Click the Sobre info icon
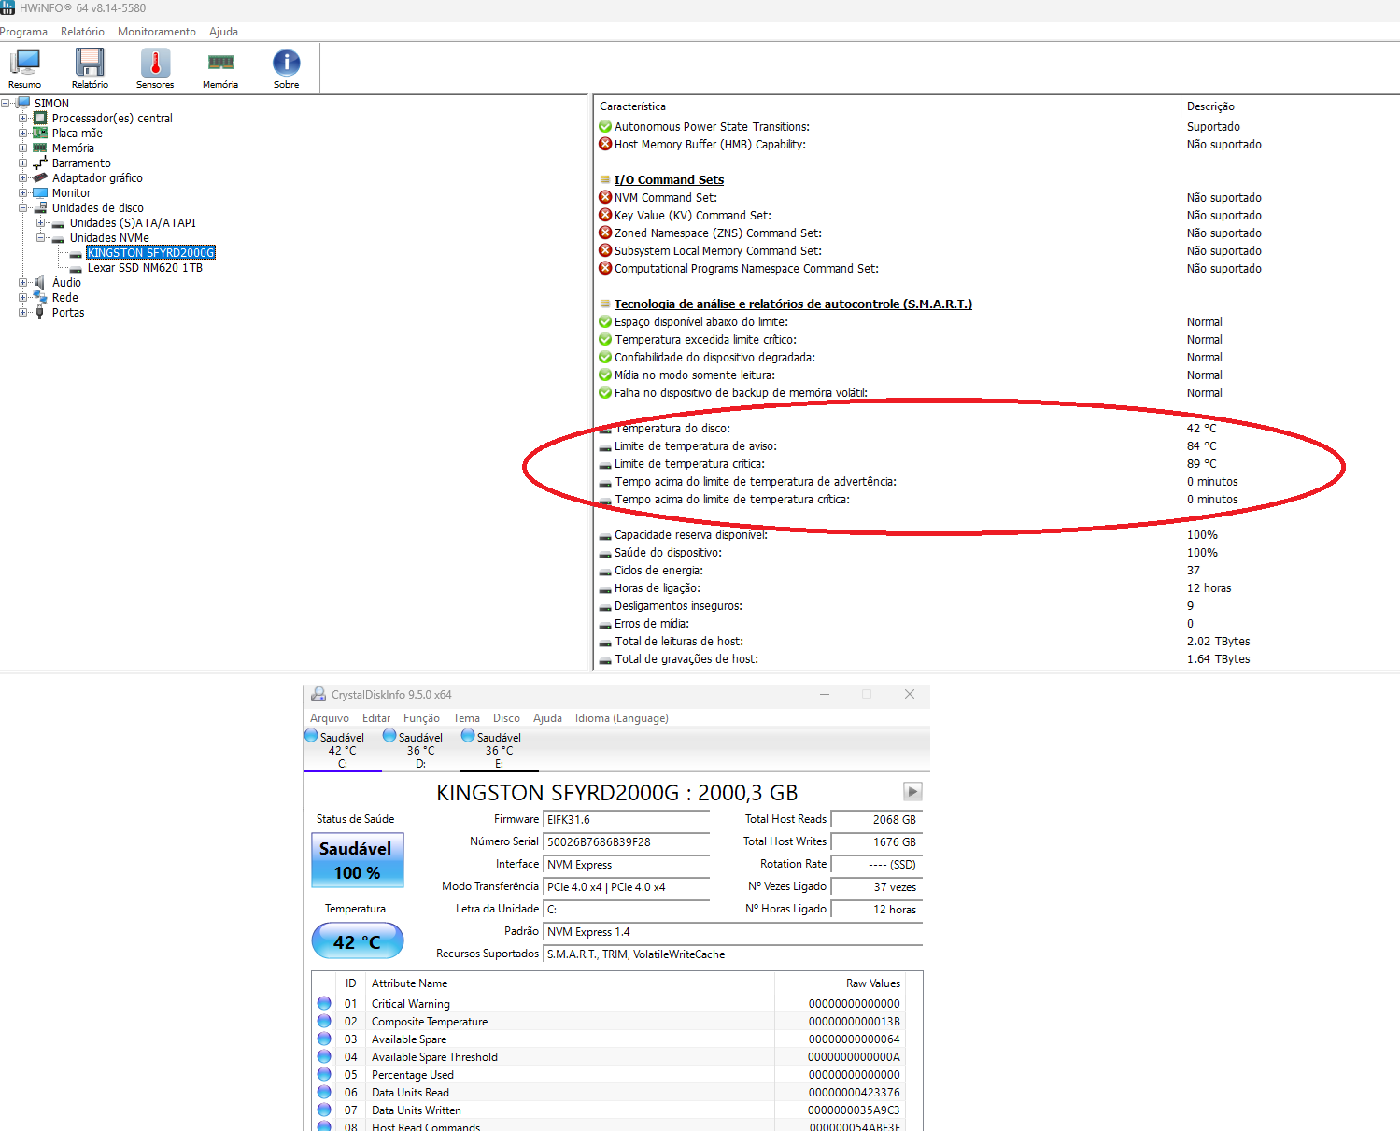Image resolution: width=1400 pixels, height=1131 pixels. pyautogui.click(x=286, y=68)
